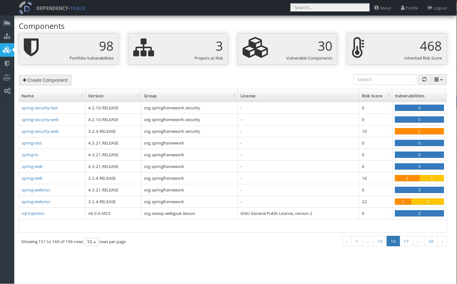Click Logout in the top bar
The height and width of the screenshot is (284, 457).
[437, 8]
